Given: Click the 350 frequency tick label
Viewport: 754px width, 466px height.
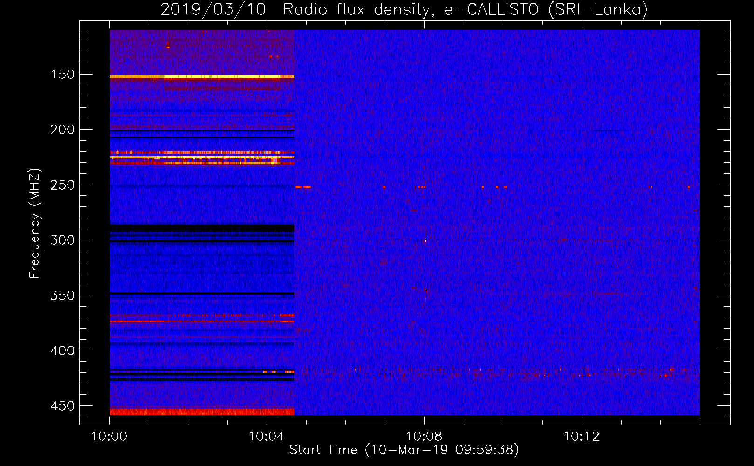Looking at the screenshot, I should tap(62, 295).
